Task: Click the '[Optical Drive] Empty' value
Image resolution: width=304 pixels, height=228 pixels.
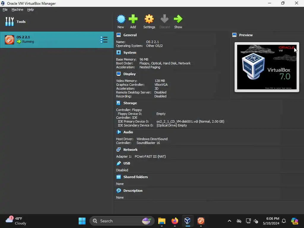Action: coord(172,125)
